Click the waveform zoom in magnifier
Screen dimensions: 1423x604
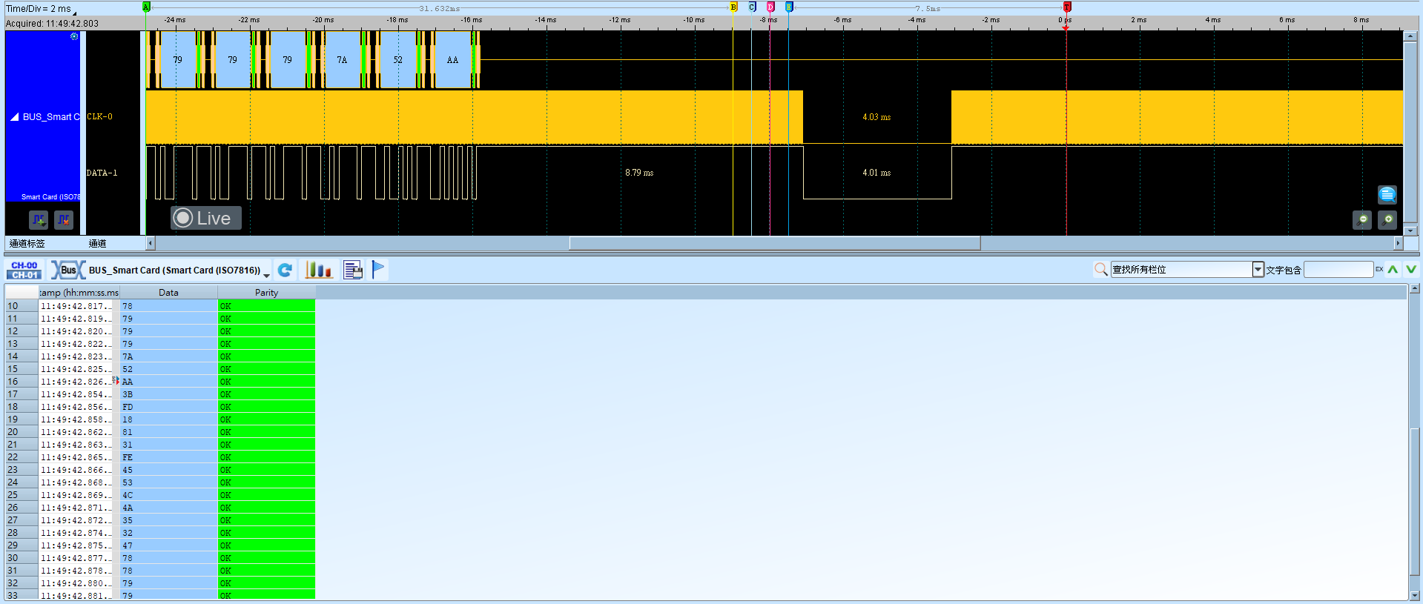(1387, 220)
